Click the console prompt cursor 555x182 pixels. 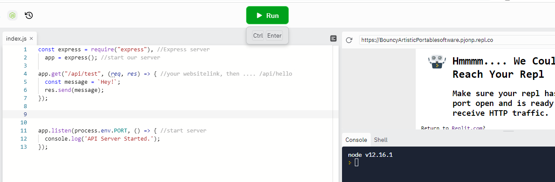tap(356, 162)
